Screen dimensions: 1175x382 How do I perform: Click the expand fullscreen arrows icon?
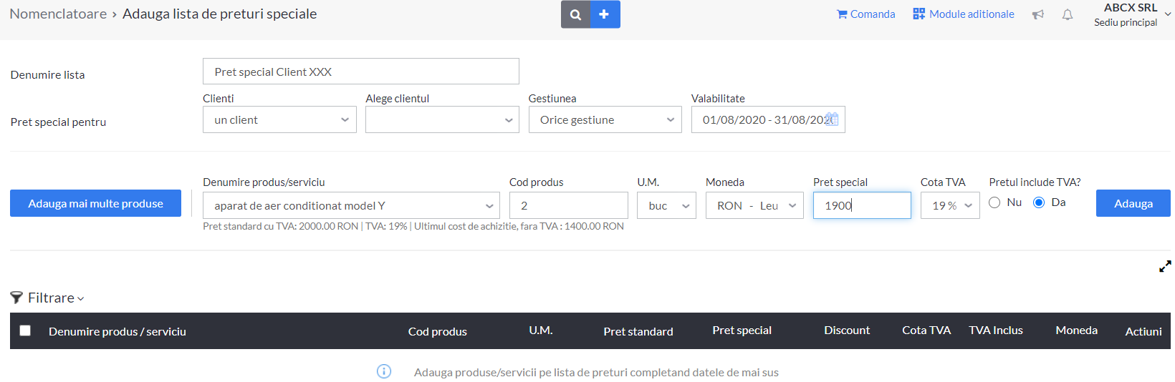pos(1165,266)
